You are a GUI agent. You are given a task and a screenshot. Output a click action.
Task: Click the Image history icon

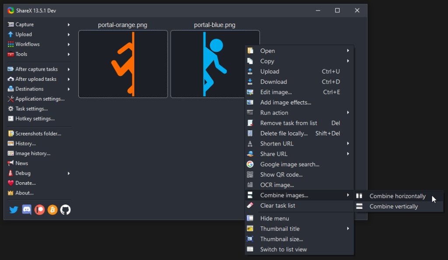10,153
